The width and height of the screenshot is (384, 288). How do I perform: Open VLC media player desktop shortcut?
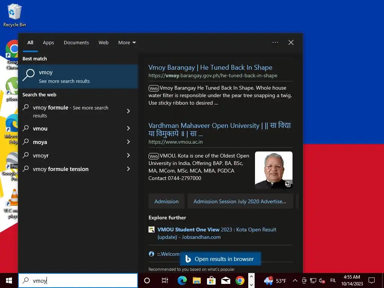[x=11, y=204]
